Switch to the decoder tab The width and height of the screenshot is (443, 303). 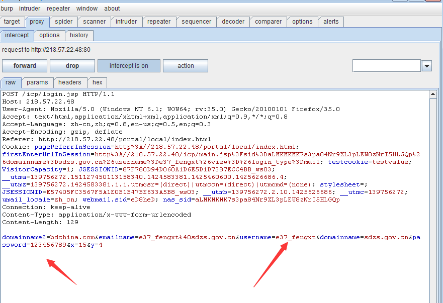pos(233,22)
